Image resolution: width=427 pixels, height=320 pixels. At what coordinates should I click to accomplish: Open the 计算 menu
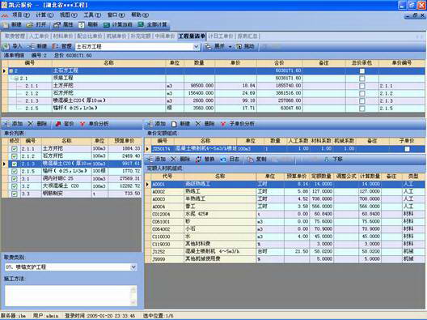[x=44, y=15]
